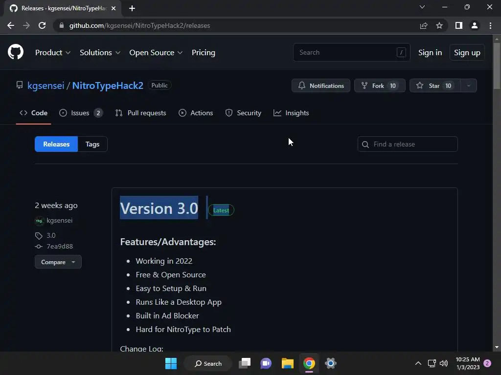This screenshot has height=375, width=501.
Task: Switch to the Pull requests tab
Action: [140, 113]
